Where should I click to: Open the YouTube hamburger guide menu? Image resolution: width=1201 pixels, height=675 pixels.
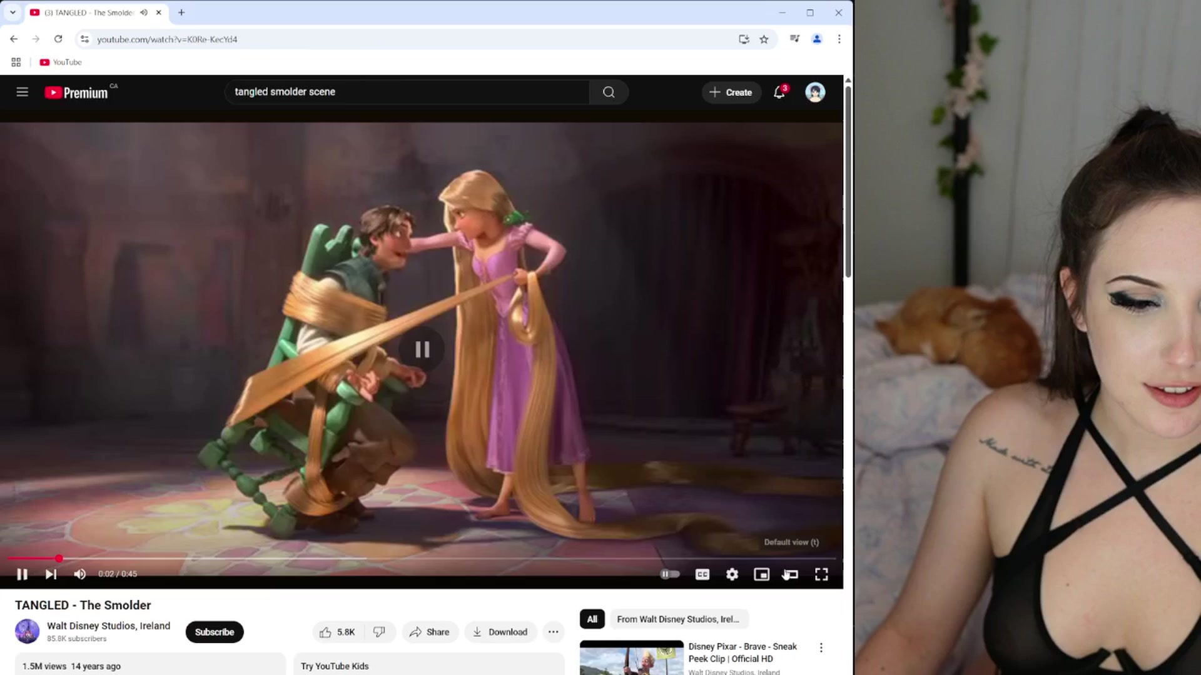(23, 92)
